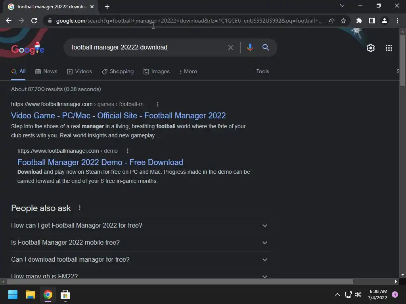
Task: Open the clock and date panel
Action: coord(378,294)
